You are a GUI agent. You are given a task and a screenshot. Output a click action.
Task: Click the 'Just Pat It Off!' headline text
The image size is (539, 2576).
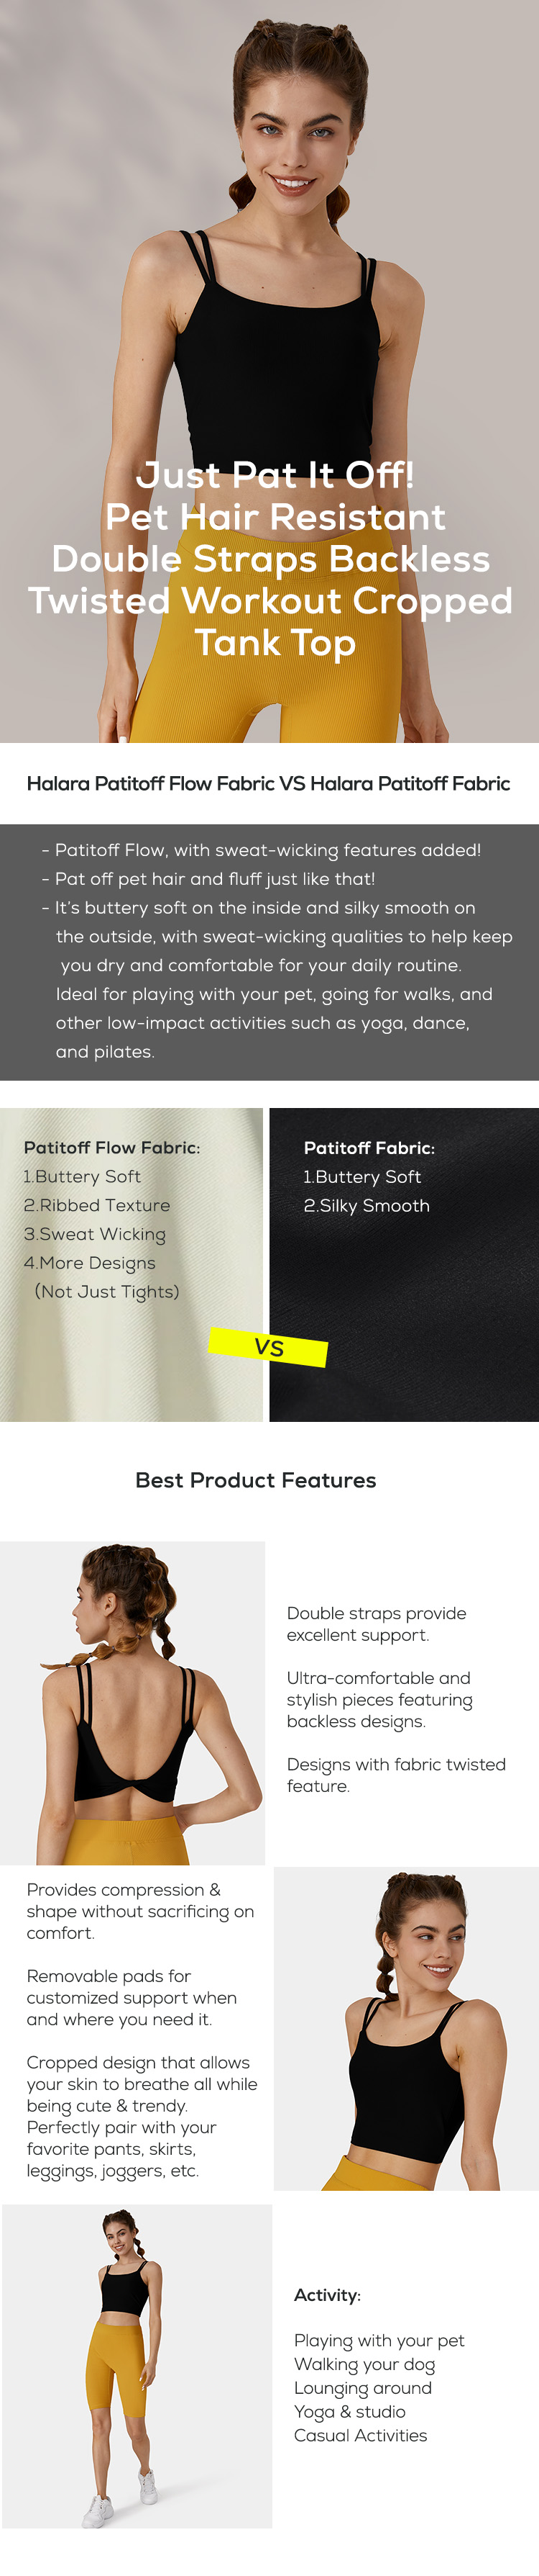point(275,474)
